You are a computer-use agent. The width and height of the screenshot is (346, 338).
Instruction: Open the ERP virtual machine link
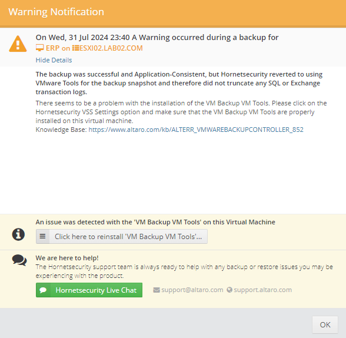53,48
